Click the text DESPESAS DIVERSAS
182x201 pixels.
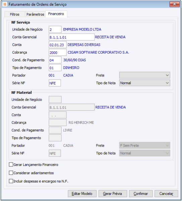pyautogui.click(x=84, y=45)
